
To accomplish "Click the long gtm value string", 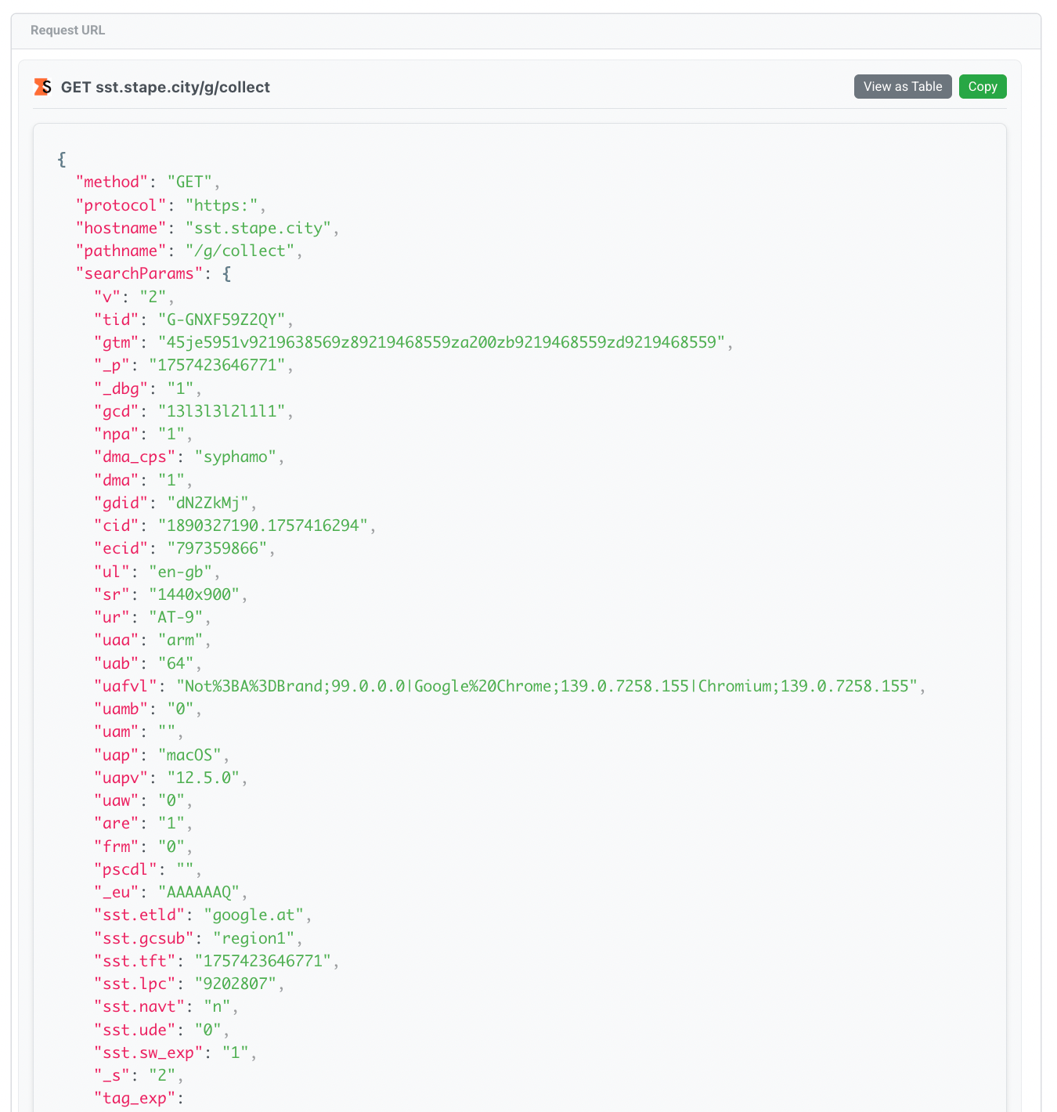I will click(x=442, y=342).
